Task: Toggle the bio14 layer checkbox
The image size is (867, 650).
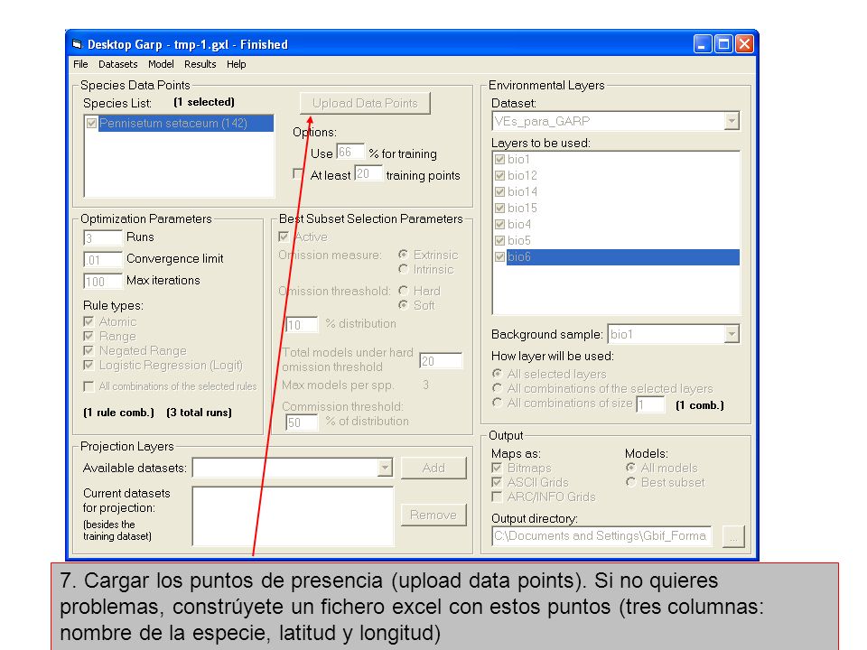Action: pos(499,191)
